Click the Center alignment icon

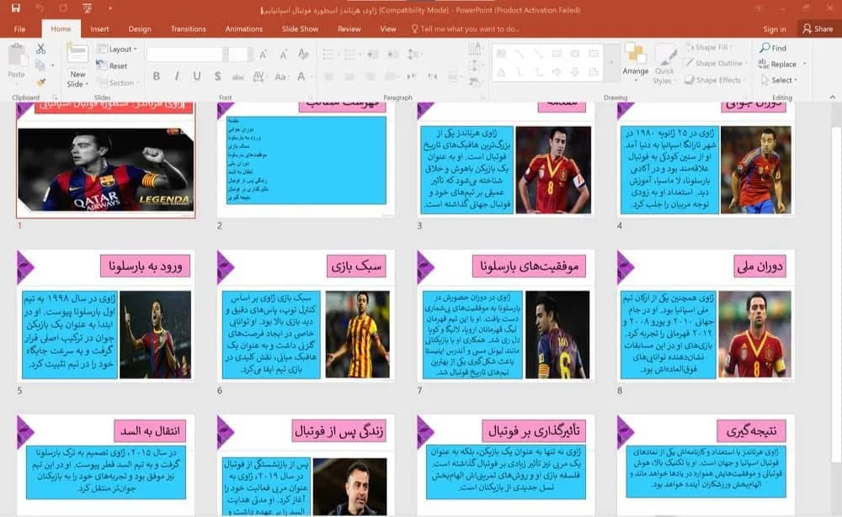click(x=349, y=76)
